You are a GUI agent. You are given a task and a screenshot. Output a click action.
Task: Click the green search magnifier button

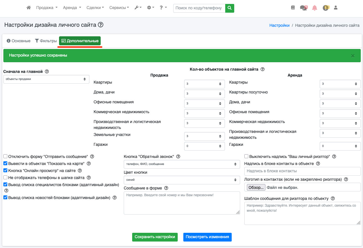tap(230, 8)
